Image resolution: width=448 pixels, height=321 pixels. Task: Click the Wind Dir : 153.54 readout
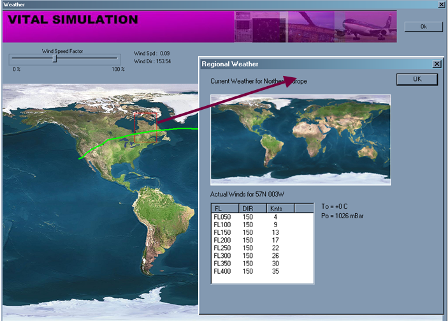coord(152,61)
